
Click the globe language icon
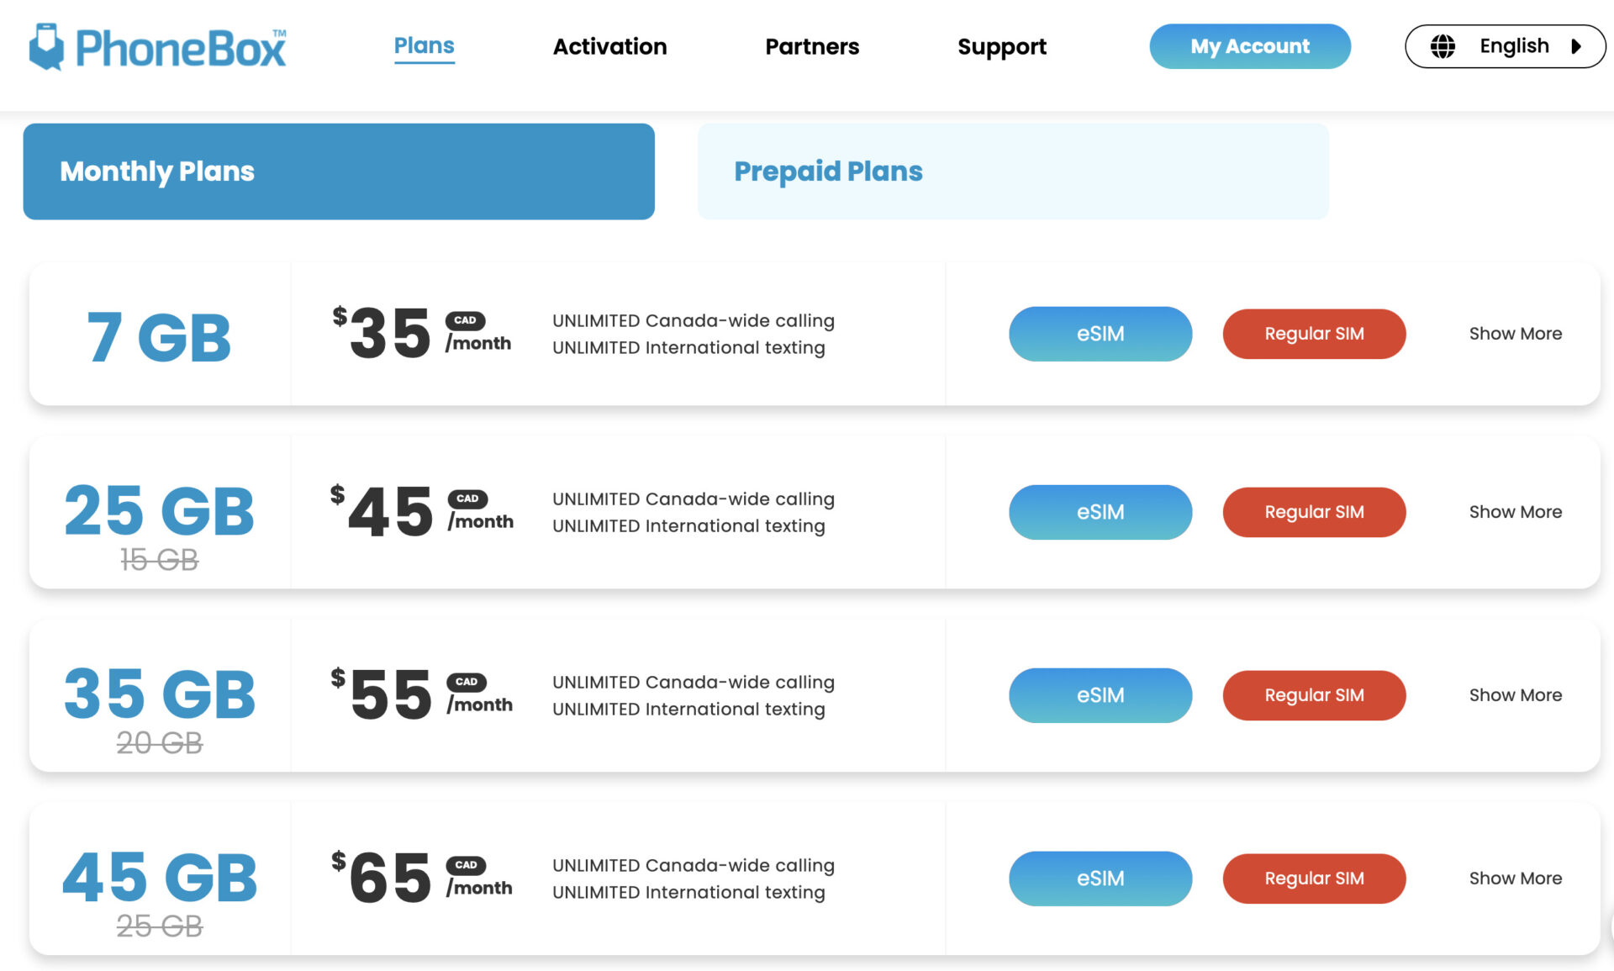[x=1443, y=46]
